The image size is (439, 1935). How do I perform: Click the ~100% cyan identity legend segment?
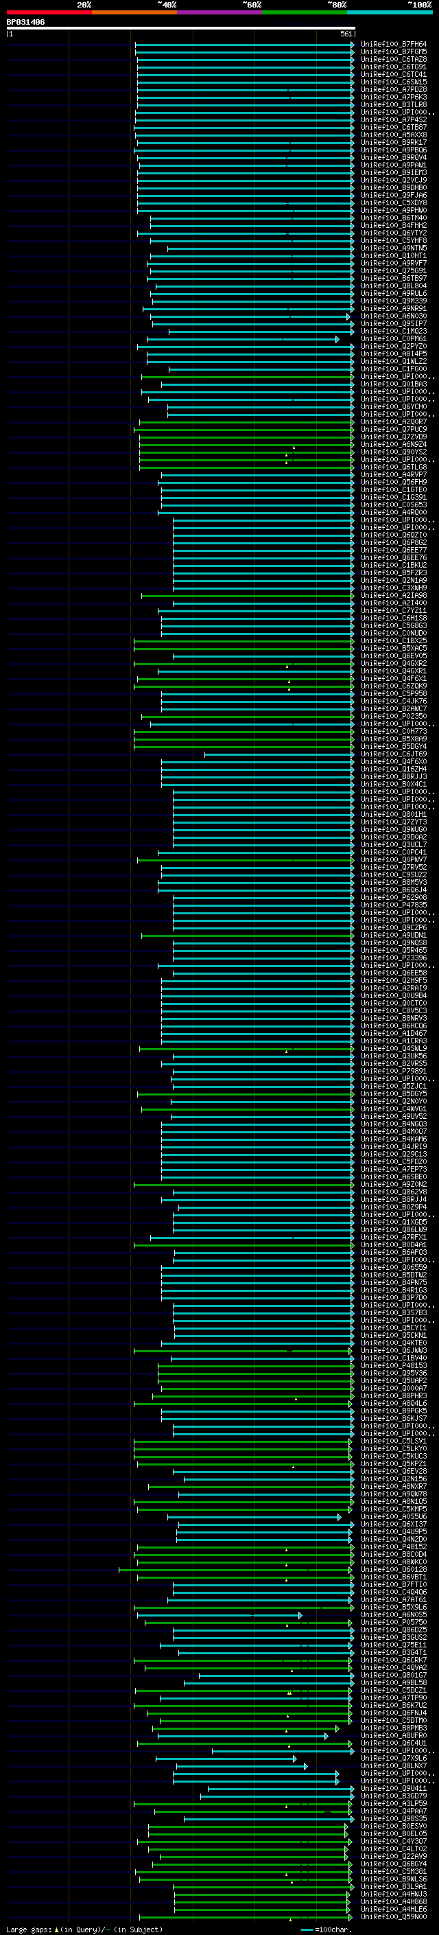[x=390, y=12]
